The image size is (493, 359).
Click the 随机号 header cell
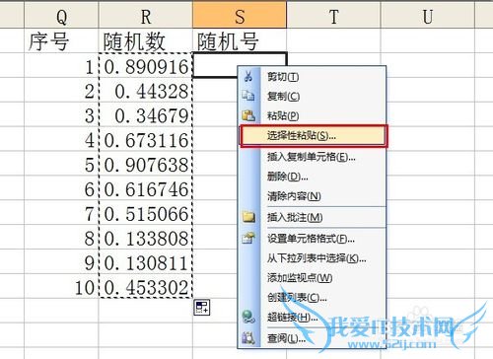pos(240,40)
